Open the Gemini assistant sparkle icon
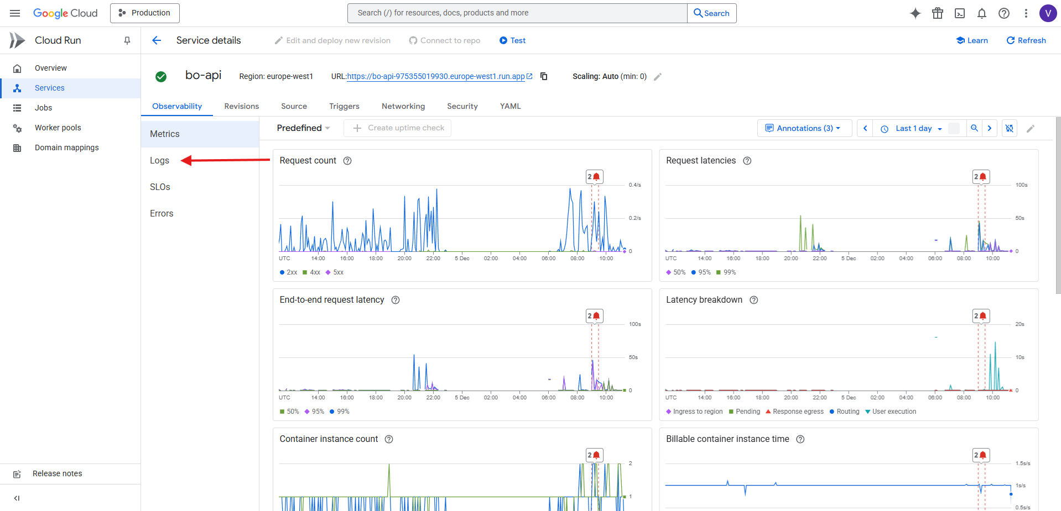1061x511 pixels. 916,13
